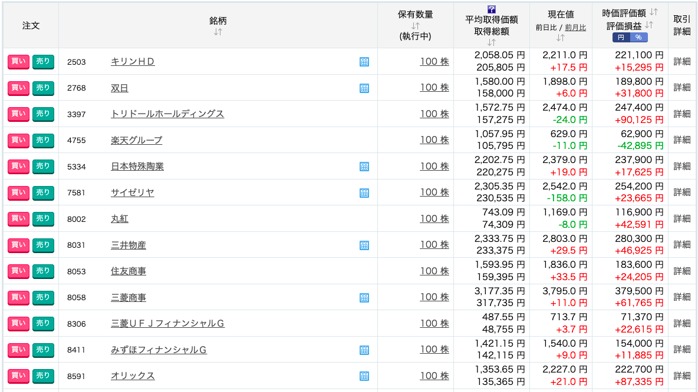Buy 住友商事 shares
Image resolution: width=698 pixels, height=392 pixels.
pos(18,271)
